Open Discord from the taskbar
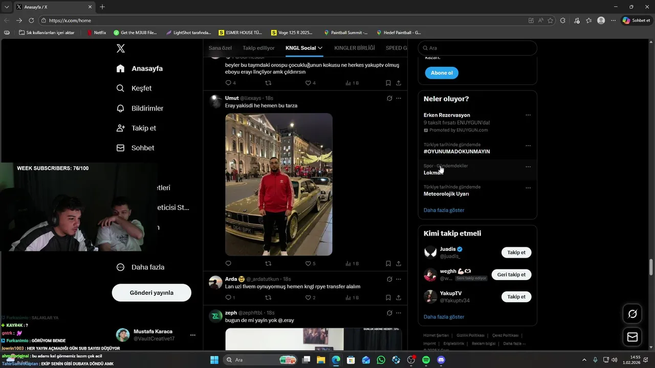 [441, 360]
